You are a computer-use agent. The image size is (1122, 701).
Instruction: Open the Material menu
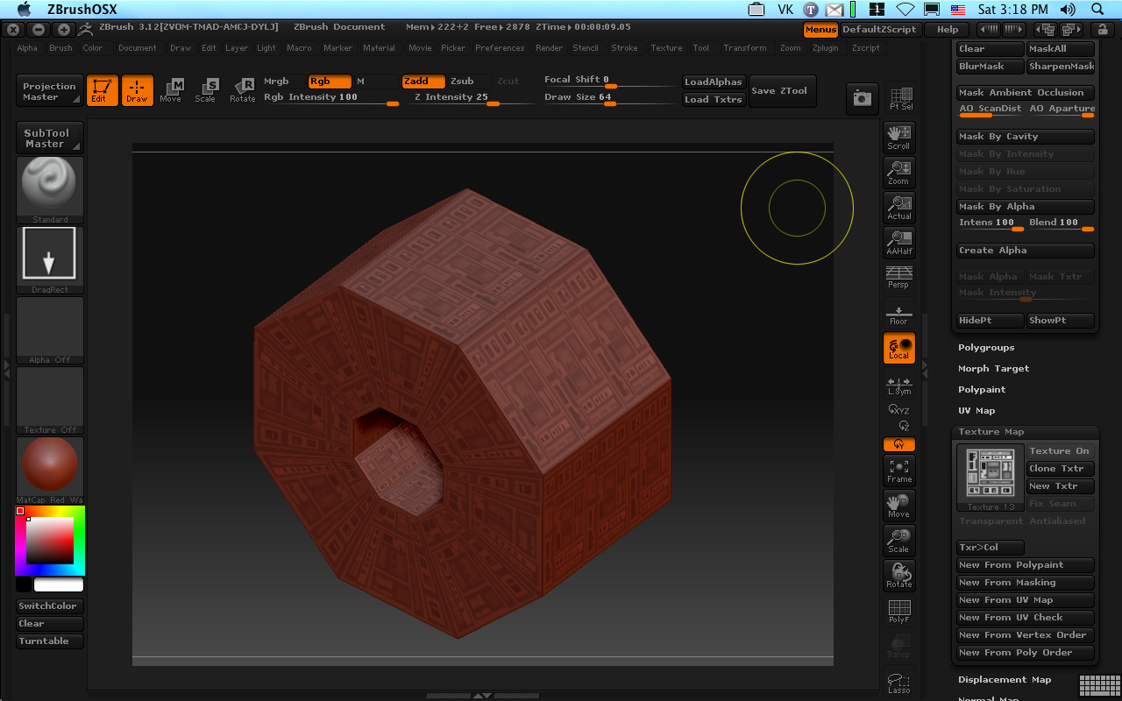[x=379, y=48]
